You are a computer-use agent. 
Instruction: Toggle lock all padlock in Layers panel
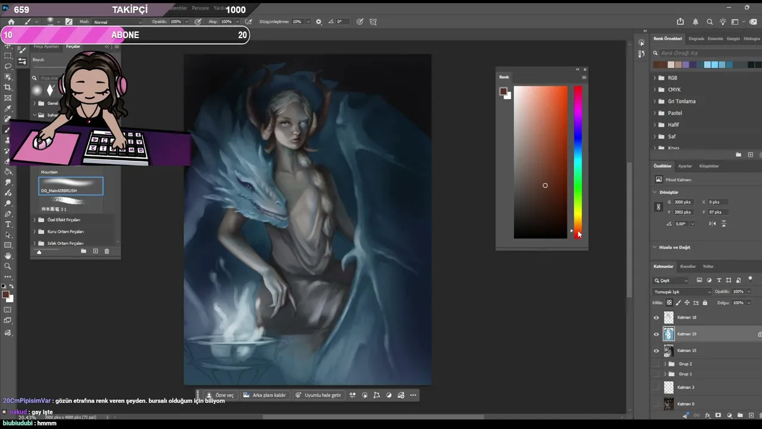point(705,303)
